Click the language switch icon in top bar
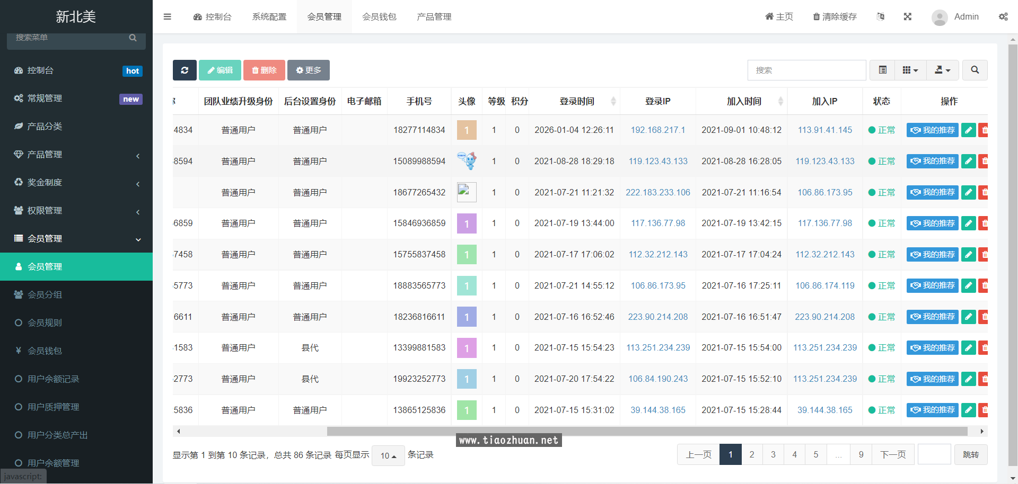The width and height of the screenshot is (1018, 484). click(880, 16)
